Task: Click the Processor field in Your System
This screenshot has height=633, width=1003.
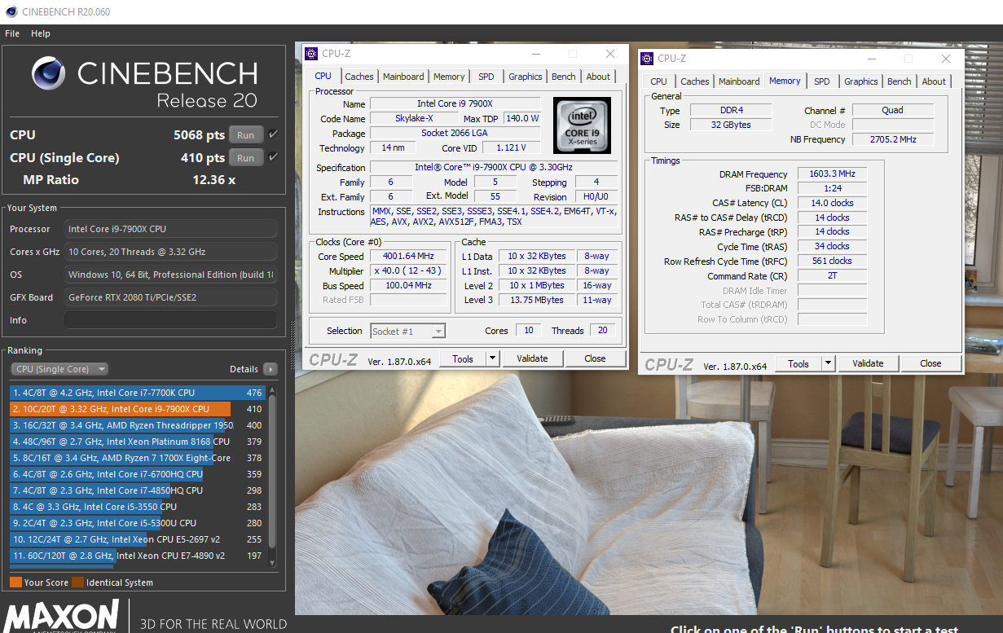Action: pos(170,229)
